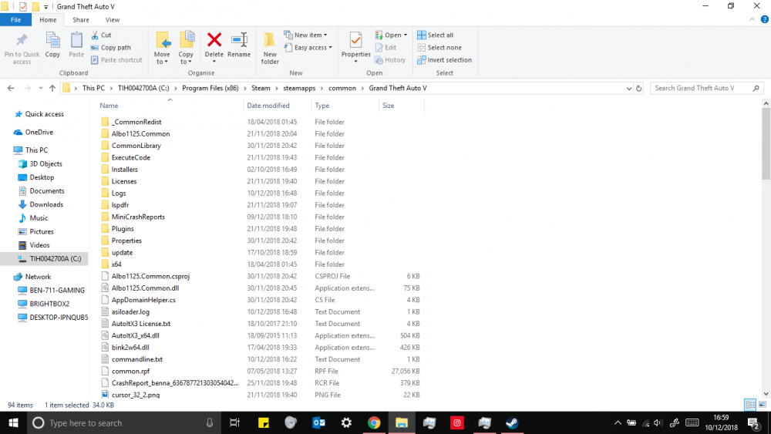Open Google Chrome from the taskbar
The height and width of the screenshot is (434, 771).
pos(374,422)
